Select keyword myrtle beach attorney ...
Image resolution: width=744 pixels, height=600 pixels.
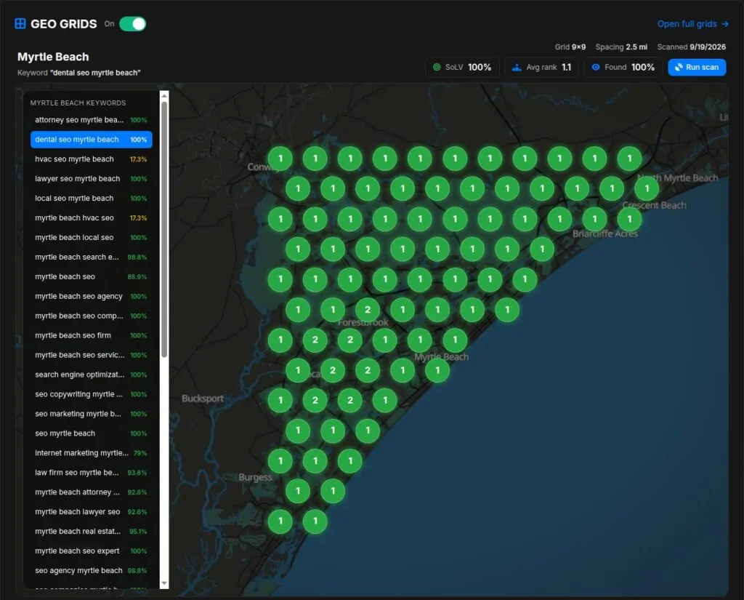click(x=91, y=492)
